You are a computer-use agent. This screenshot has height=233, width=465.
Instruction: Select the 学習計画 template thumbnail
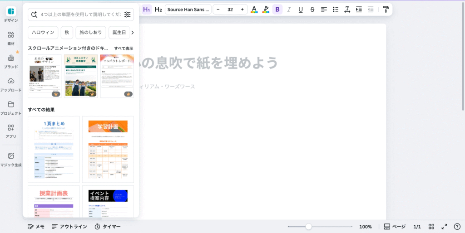tap(108, 149)
